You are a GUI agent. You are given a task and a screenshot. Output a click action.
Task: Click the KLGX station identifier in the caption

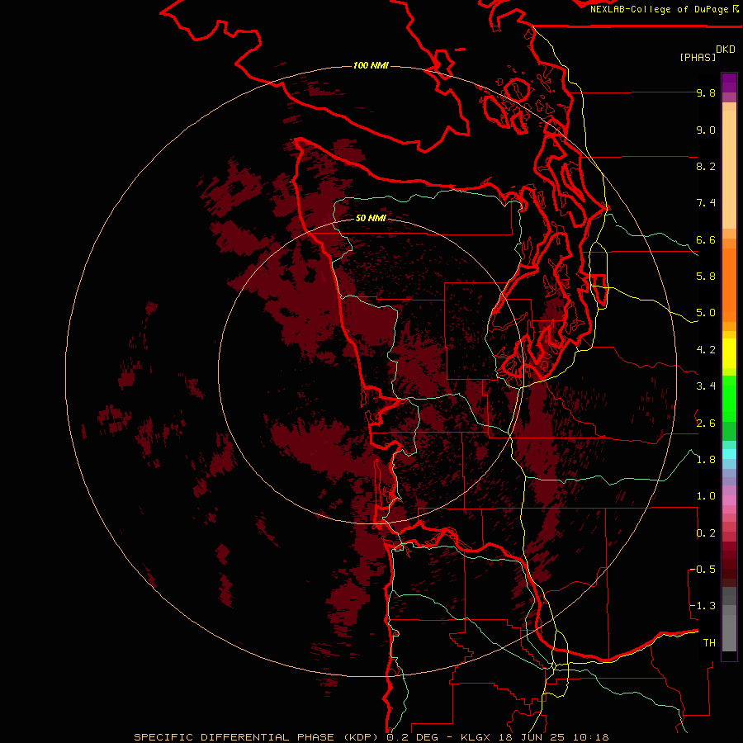pyautogui.click(x=477, y=737)
